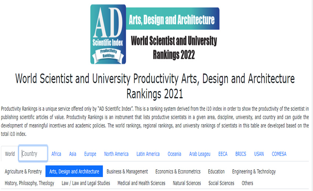Open the COMESA tab
The width and height of the screenshot is (313, 191).
point(279,154)
